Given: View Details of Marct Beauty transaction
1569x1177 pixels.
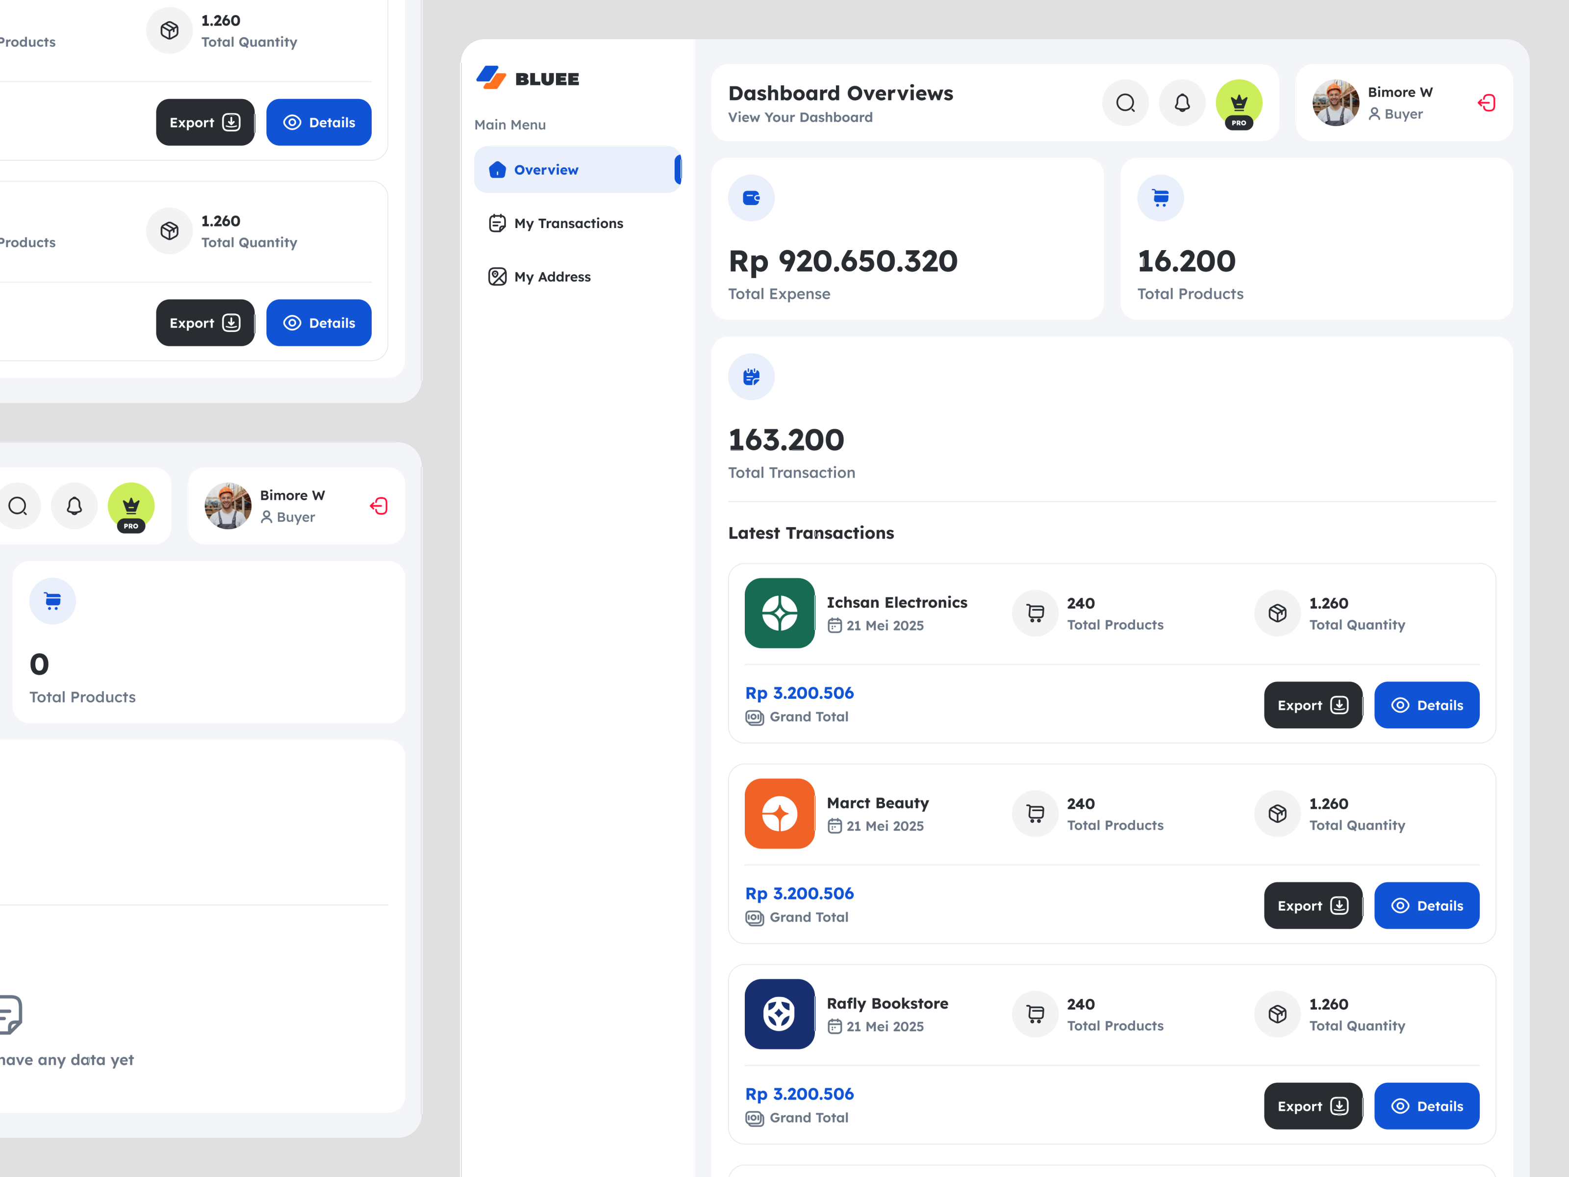Looking at the screenshot, I should tap(1427, 906).
